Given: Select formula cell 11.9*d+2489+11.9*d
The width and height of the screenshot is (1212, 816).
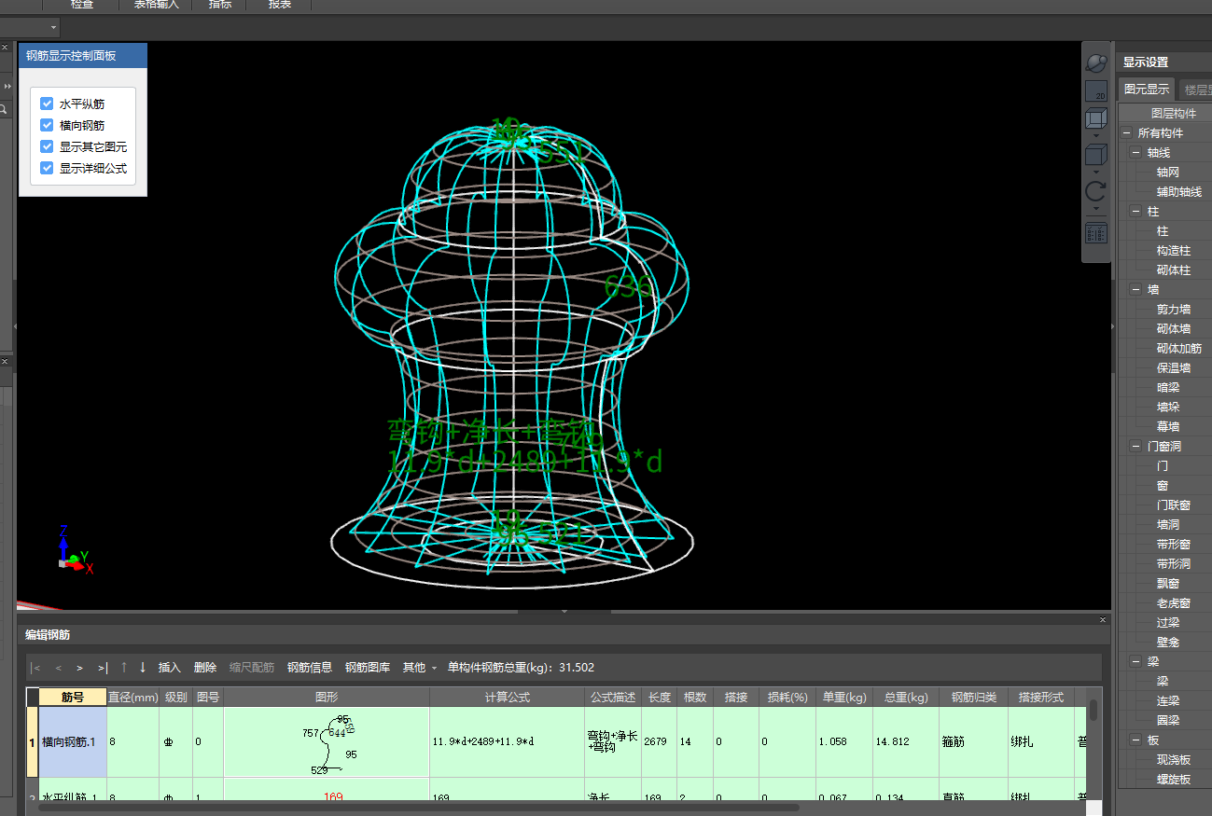Looking at the screenshot, I should (508, 742).
